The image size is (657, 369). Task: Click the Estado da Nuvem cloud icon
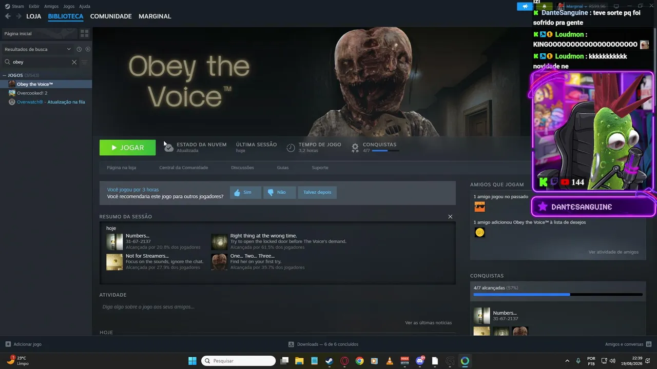[x=169, y=148]
